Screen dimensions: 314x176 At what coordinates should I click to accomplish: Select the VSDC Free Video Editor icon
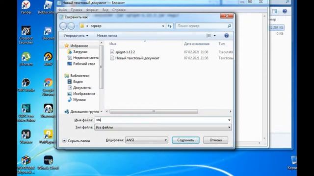click(x=26, y=113)
